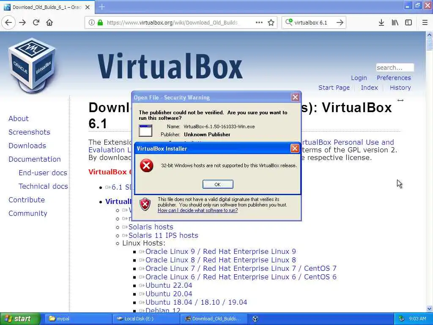The image size is (433, 325).
Task: Click the VirtualBox cube icon in taskbar
Action: pyautogui.click(x=255, y=319)
